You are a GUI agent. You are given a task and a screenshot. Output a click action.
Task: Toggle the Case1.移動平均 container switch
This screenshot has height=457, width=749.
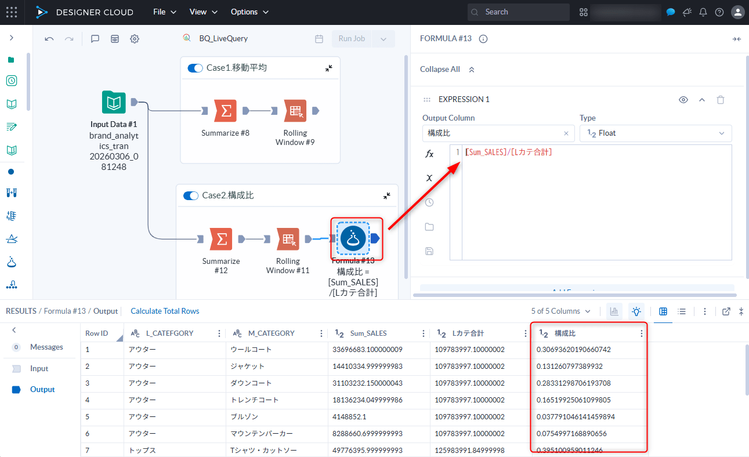tap(195, 68)
